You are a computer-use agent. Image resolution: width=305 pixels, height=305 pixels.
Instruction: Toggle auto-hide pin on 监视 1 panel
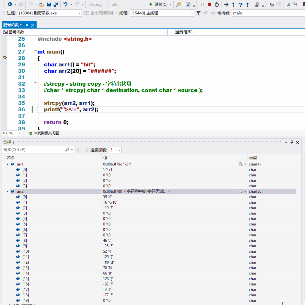point(292,142)
